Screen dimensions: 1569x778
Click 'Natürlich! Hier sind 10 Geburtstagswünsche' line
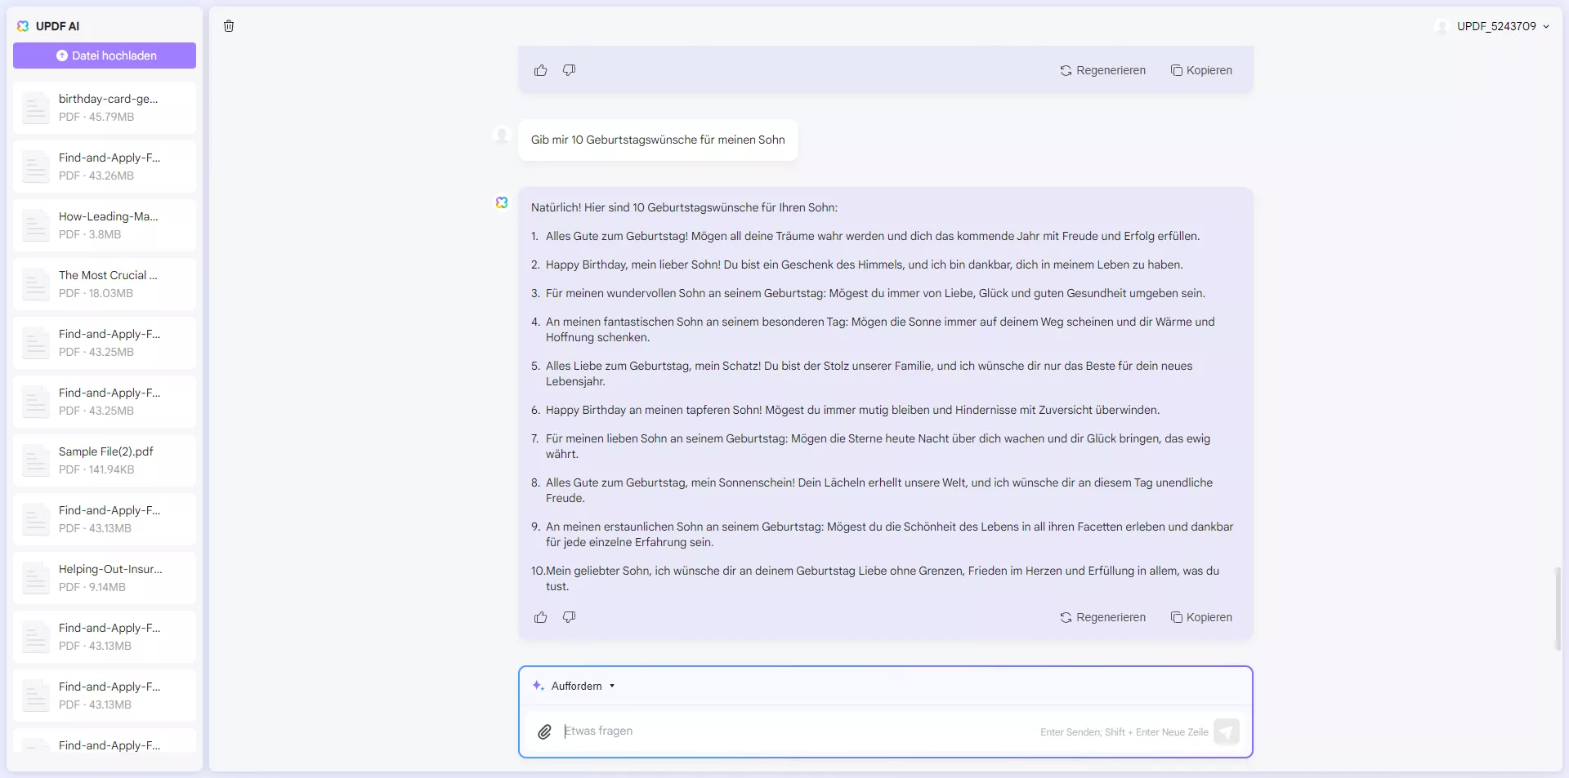point(684,207)
